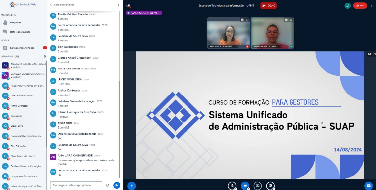Open audio device options caret
The width and height of the screenshot is (376, 190).
point(235,189)
